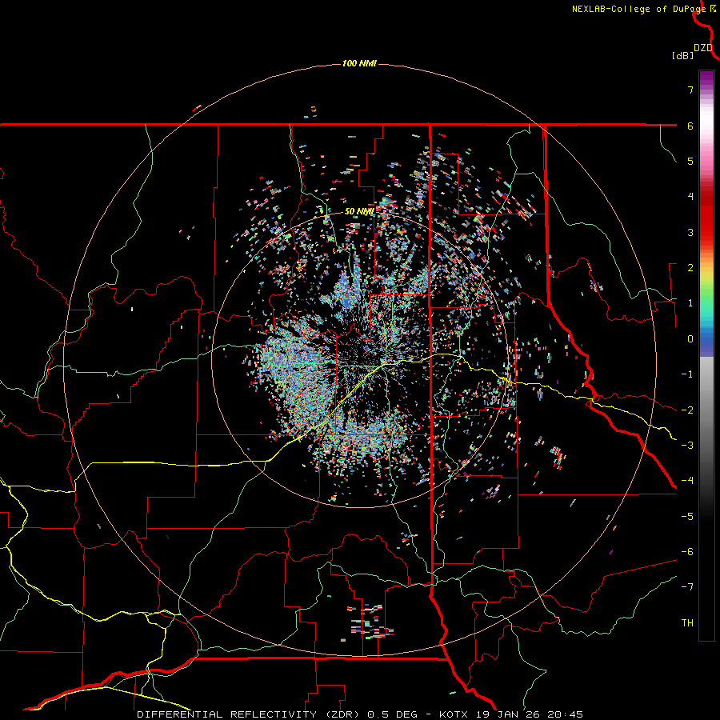Screen dimensions: 720x720
Task: Click the -1 dB scale value
Action: (x=687, y=374)
